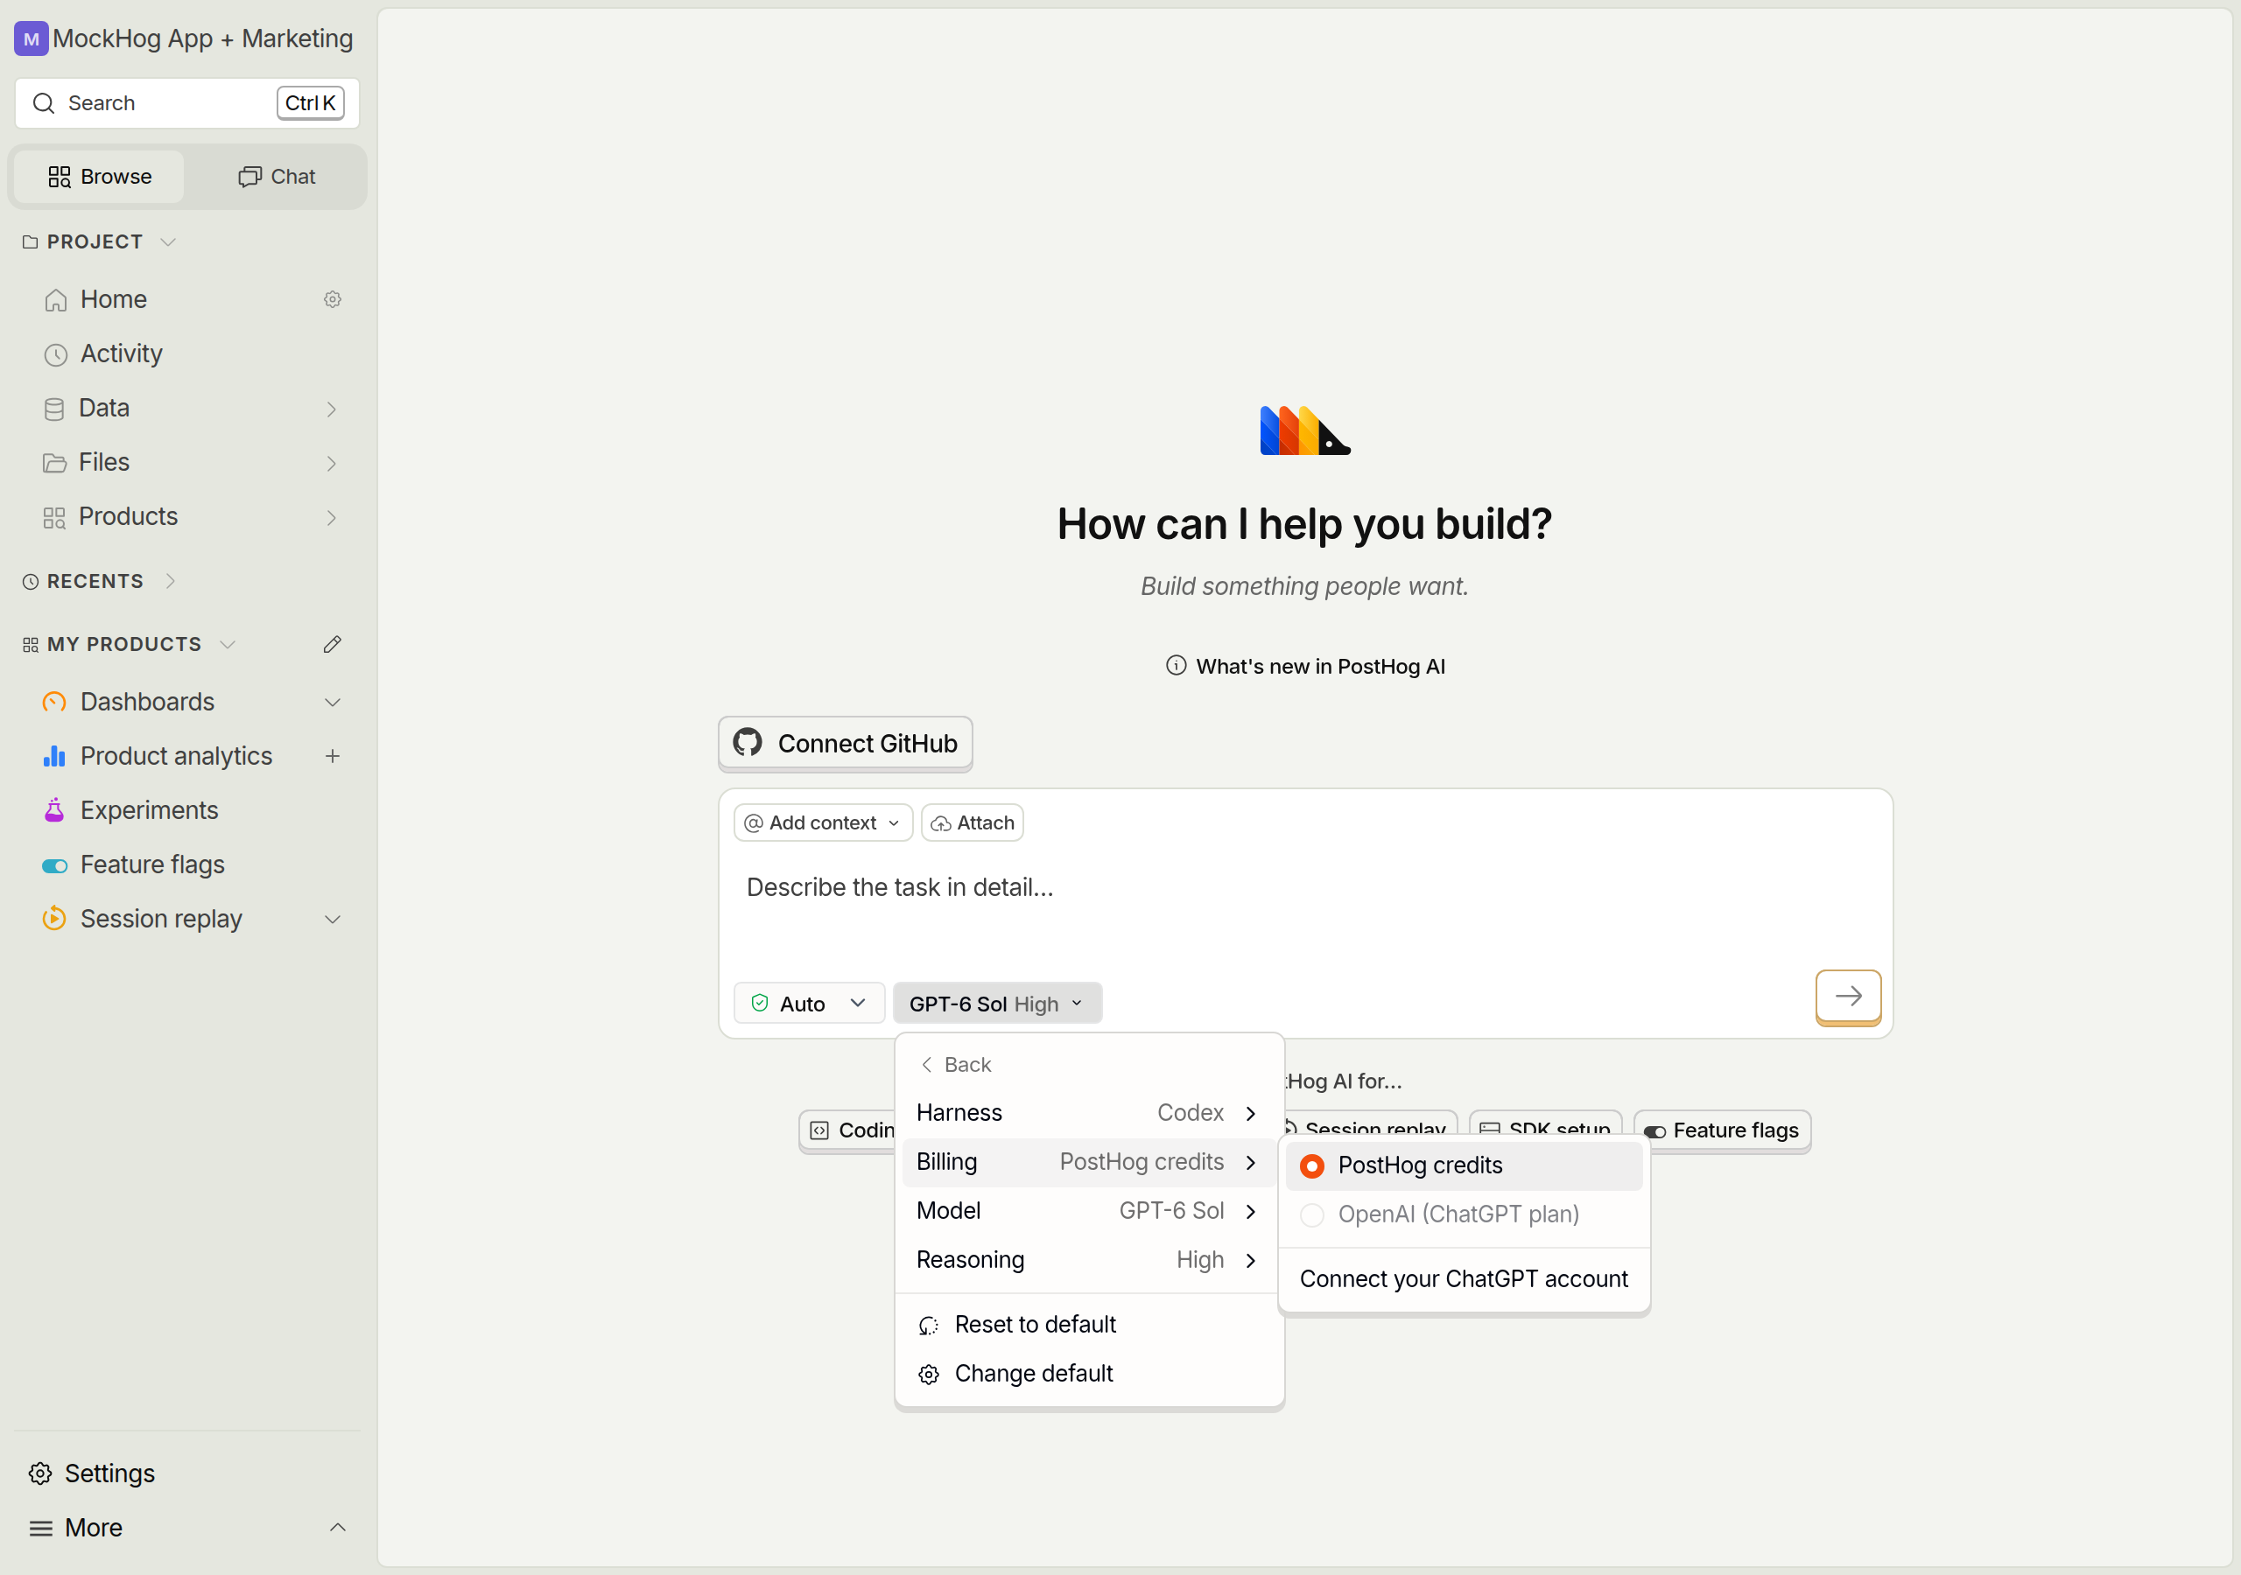Click the Experiments flask icon
Viewport: 2241px width, 1575px height.
[54, 810]
